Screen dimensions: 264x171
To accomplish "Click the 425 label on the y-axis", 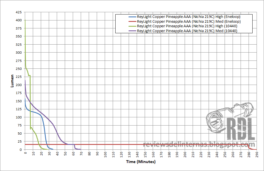I will tap(19, 12).
